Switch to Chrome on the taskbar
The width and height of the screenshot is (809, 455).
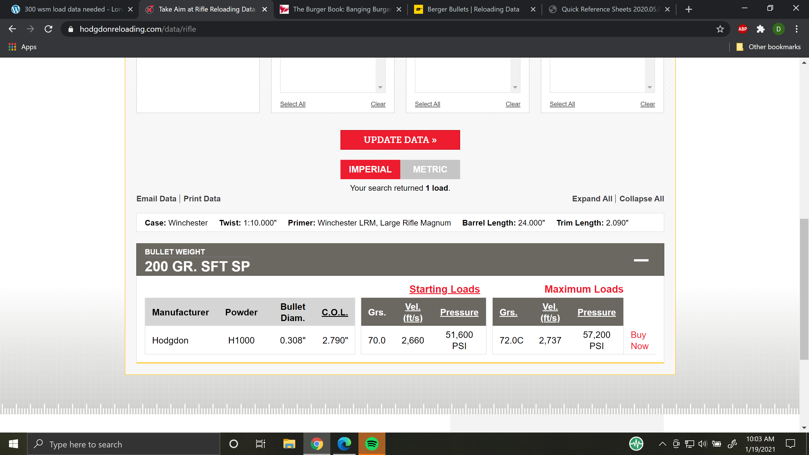coord(317,444)
